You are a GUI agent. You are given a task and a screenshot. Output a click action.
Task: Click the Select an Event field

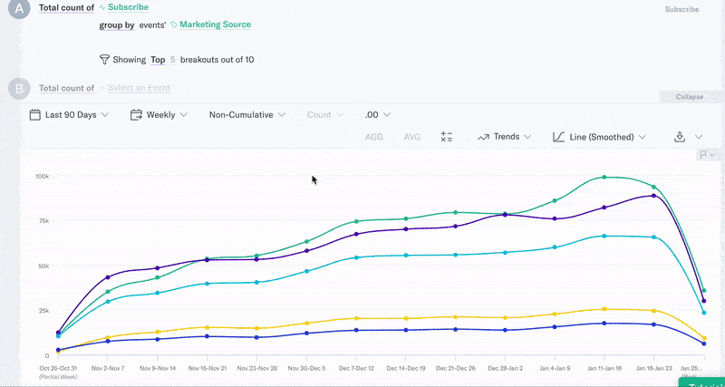139,88
